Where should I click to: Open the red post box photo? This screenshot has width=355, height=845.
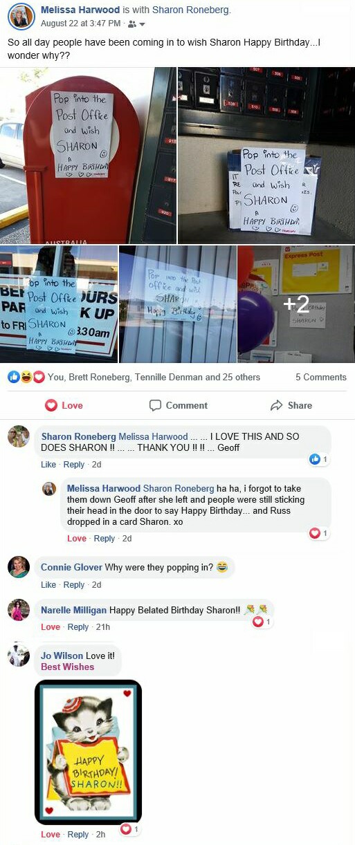(88, 156)
